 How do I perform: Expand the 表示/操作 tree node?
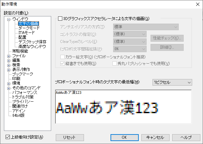pos(9,70)
